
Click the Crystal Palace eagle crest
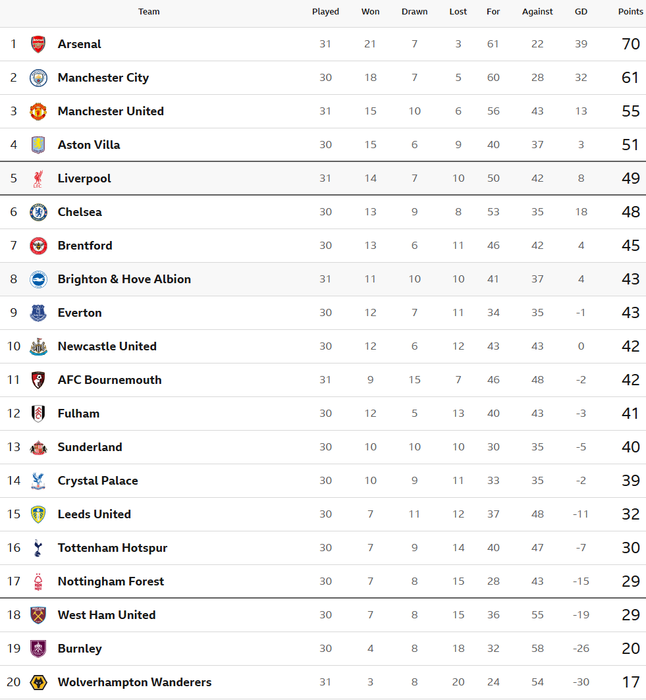pyautogui.click(x=38, y=481)
